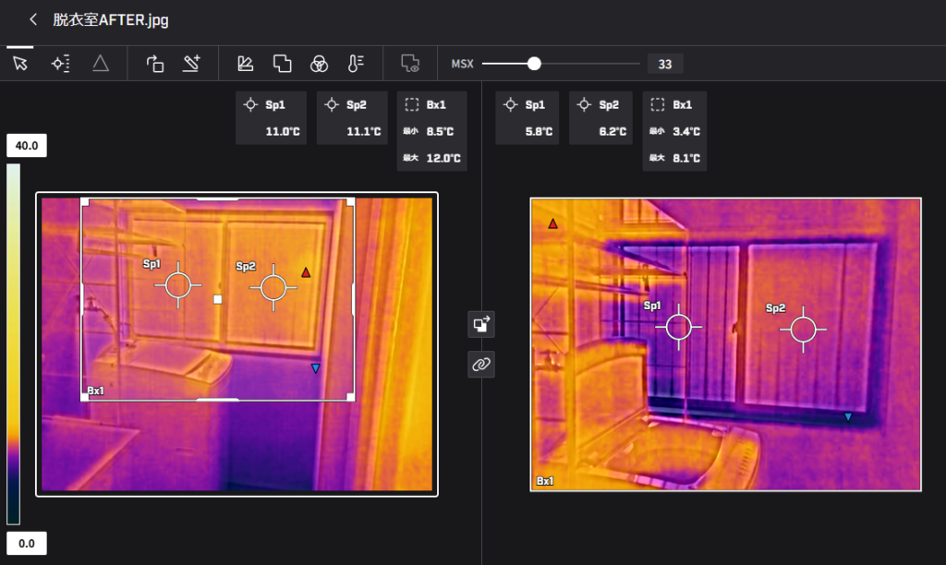This screenshot has height=565, width=946.
Task: Toggle the overlay visibility eye icon
Action: (x=410, y=64)
